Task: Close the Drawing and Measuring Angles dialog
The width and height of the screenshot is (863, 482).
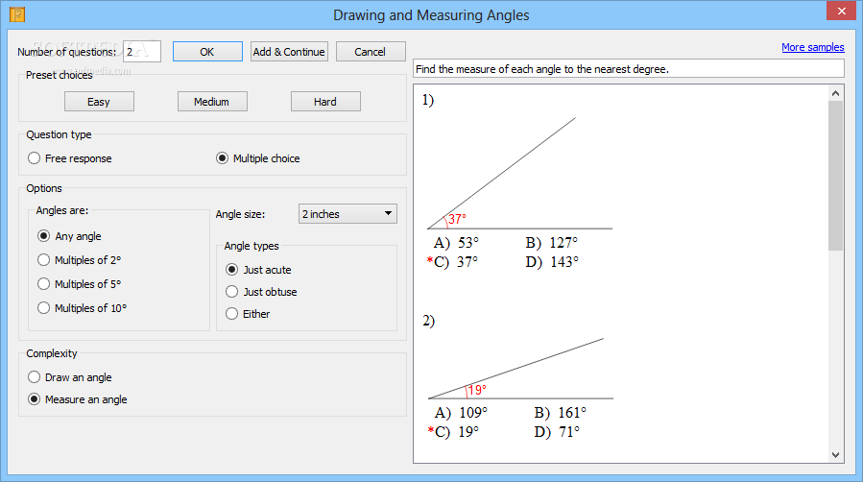Action: point(841,11)
